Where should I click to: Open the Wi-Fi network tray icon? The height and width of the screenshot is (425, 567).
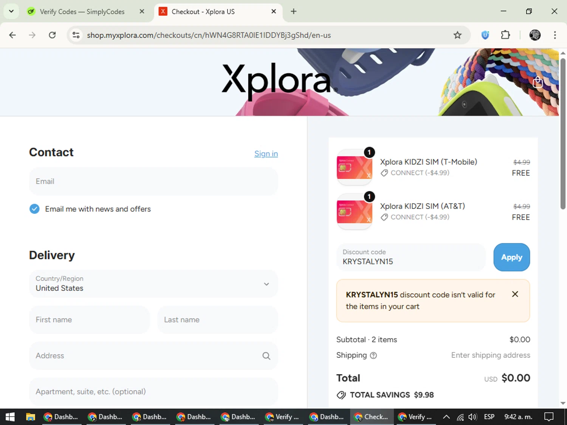460,417
